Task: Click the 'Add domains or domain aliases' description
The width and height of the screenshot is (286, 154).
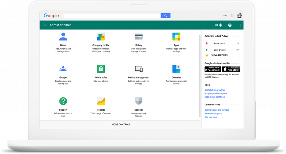Action: click(176, 83)
